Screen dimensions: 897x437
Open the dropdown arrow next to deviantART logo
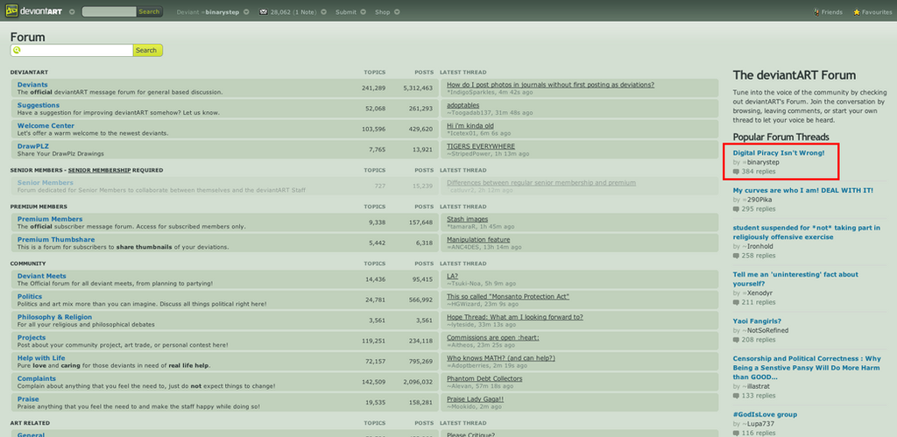tap(72, 11)
